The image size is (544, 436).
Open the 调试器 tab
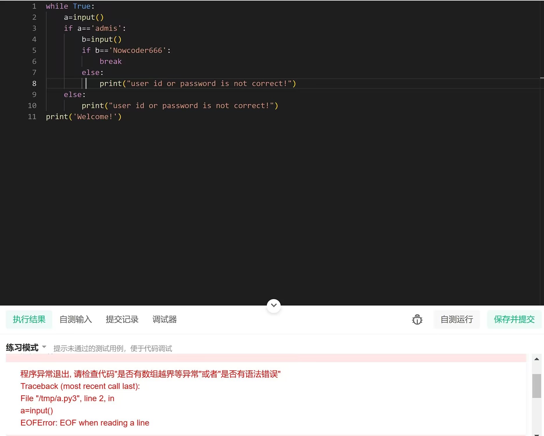(x=164, y=319)
